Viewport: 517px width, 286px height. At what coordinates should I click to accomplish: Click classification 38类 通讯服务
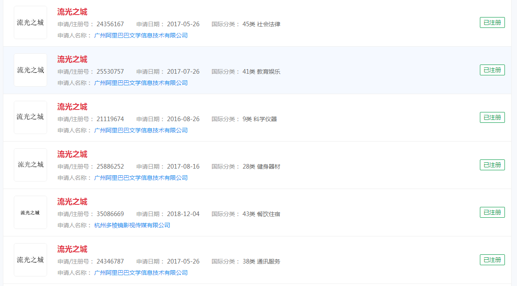pyautogui.click(x=261, y=261)
